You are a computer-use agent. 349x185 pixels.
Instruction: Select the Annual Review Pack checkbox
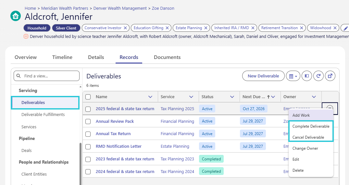(x=88, y=121)
